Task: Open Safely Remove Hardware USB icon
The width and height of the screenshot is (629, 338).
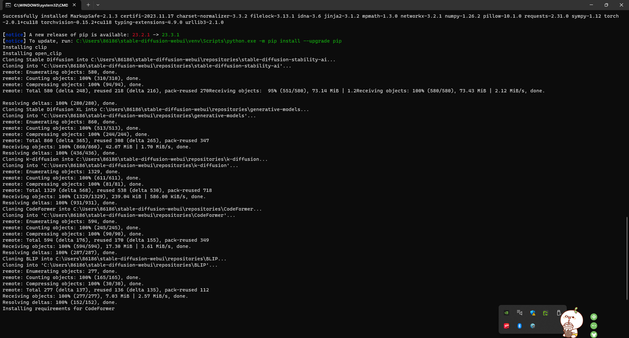Action: (559, 313)
